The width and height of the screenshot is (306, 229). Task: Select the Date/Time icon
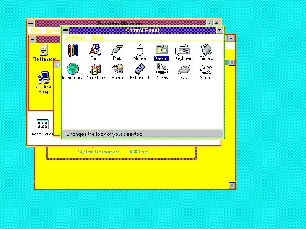point(95,71)
